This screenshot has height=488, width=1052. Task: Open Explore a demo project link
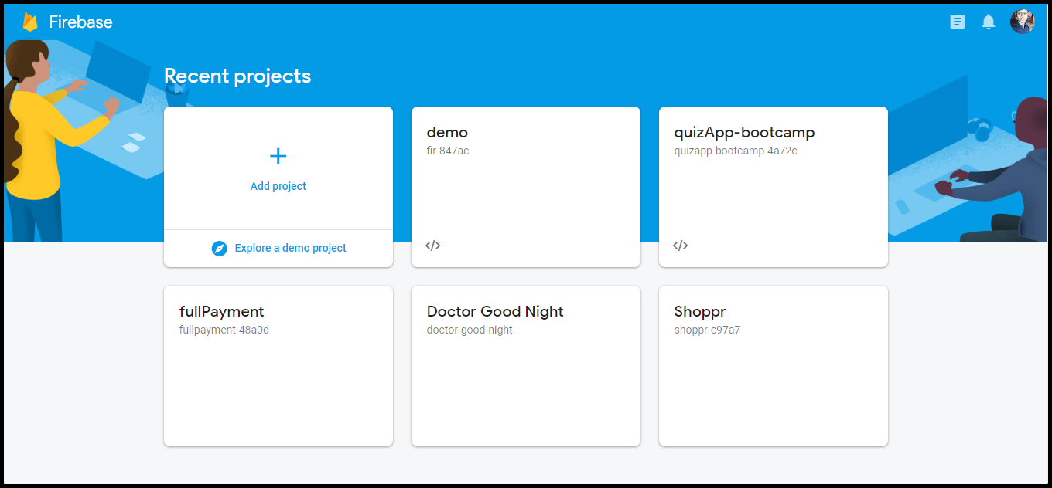tap(291, 248)
